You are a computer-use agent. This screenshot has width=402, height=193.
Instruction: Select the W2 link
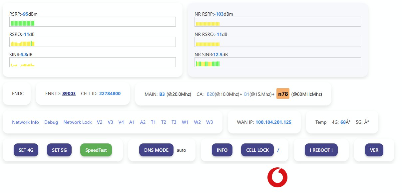[197, 122]
